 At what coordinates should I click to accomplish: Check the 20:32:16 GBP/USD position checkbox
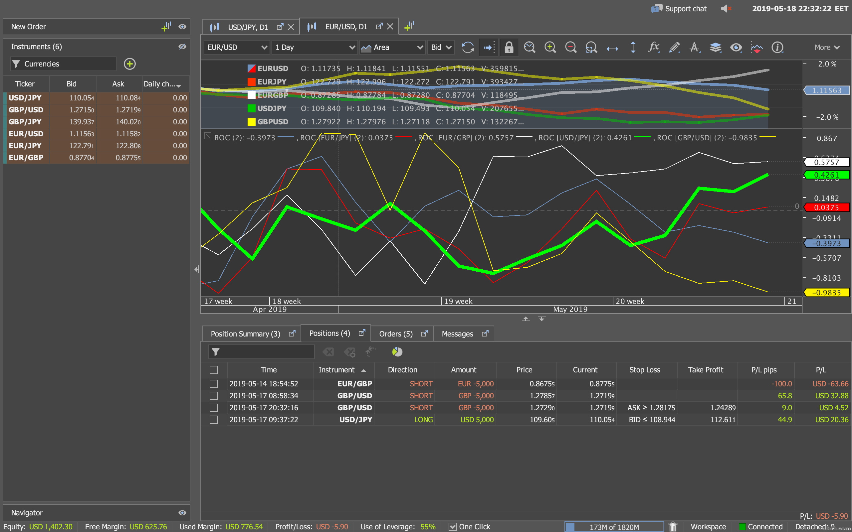point(214,408)
